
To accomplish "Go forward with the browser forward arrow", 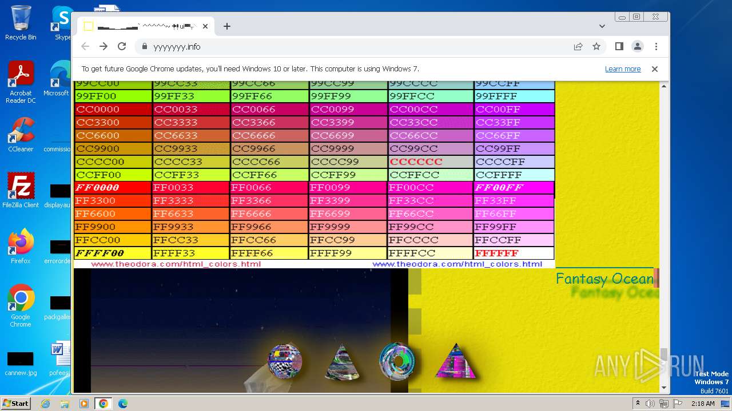I will [x=104, y=47].
